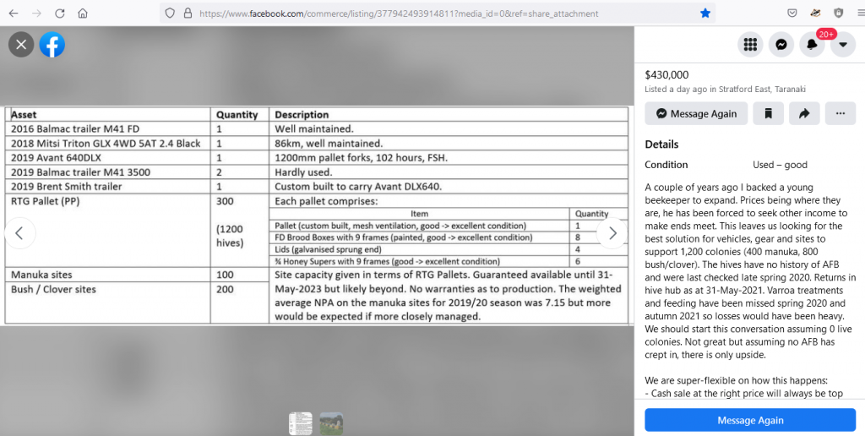Show the next listing photo
This screenshot has width=865, height=436.
(612, 233)
